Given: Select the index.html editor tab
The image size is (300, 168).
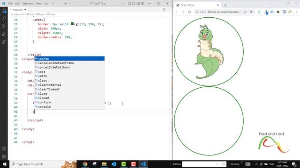Looking at the screenshot, I should pos(18,9).
